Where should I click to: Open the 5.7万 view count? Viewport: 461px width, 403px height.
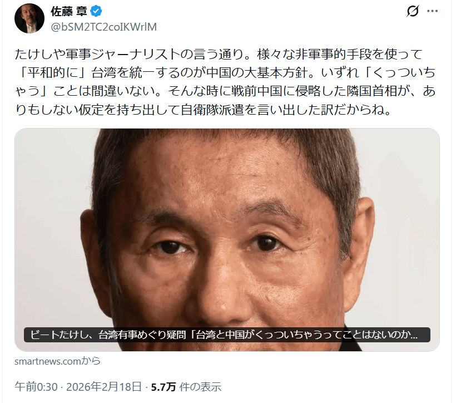tap(163, 387)
